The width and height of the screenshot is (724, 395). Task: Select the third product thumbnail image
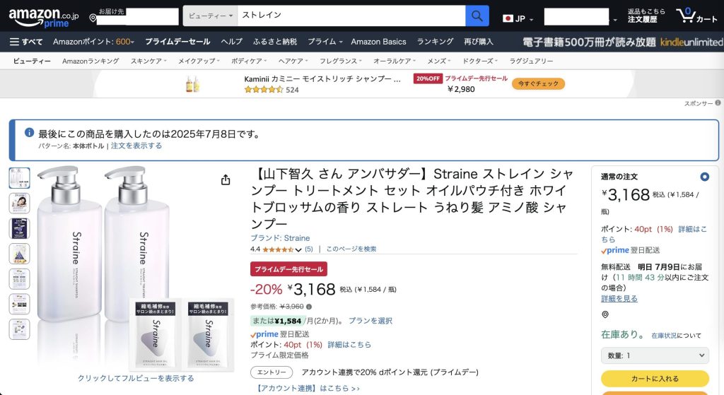19,228
